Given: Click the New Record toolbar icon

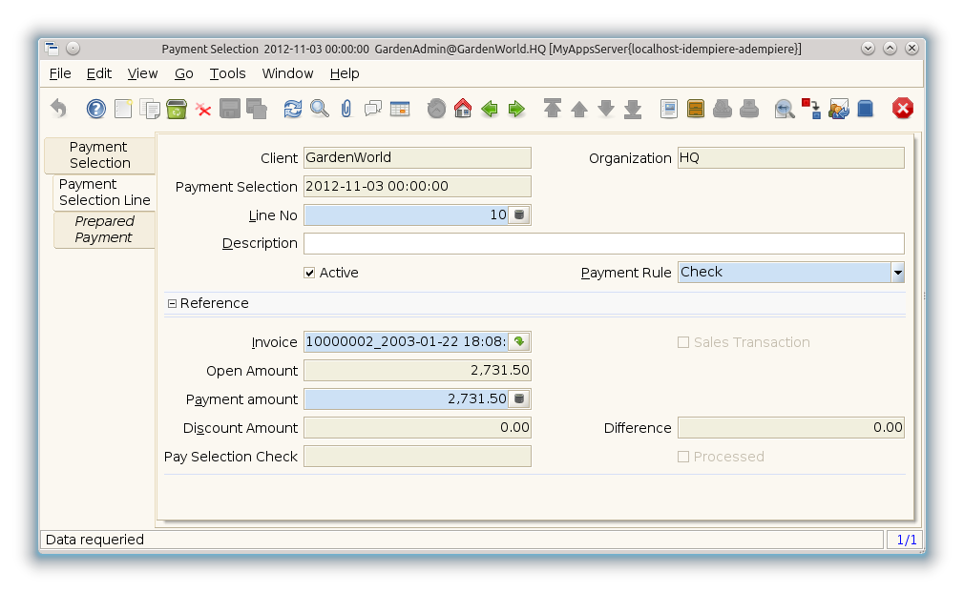Looking at the screenshot, I should [123, 109].
